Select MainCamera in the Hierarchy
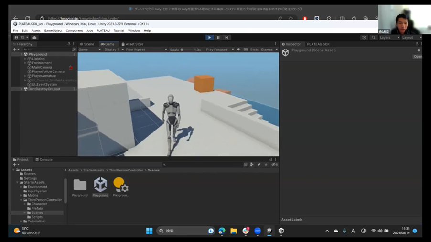431x242 pixels. (42, 68)
